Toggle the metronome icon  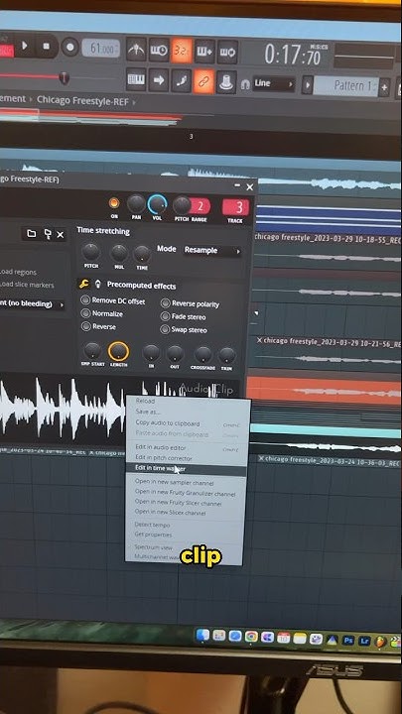click(x=136, y=50)
